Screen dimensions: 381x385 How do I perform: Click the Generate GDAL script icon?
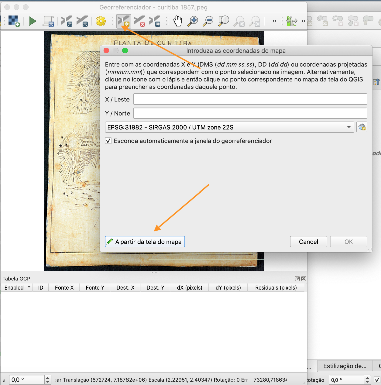click(x=48, y=21)
